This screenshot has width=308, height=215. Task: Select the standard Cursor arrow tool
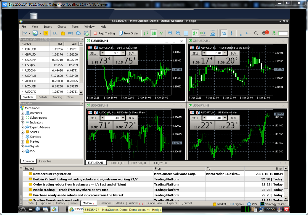224,33
